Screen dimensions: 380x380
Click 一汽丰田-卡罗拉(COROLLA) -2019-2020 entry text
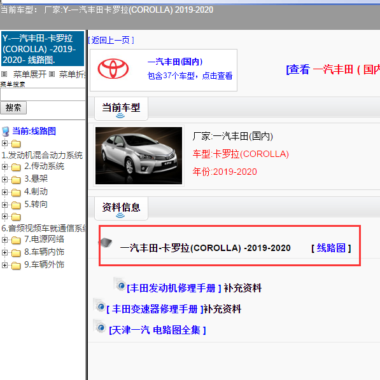pos(205,248)
